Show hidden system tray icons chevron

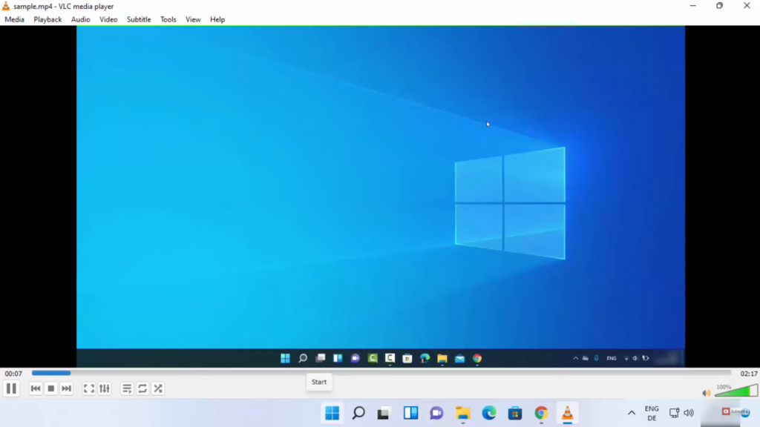632,413
